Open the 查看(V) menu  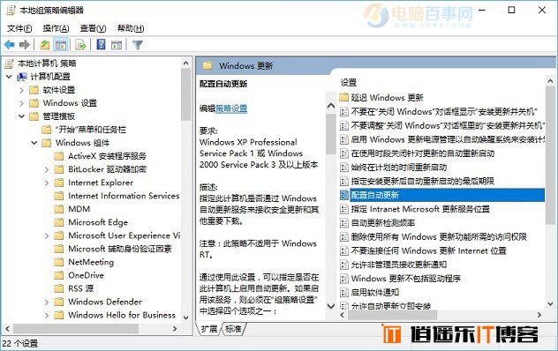click(93, 28)
